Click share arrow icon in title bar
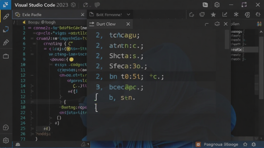 pyautogui.click(x=86, y=5)
